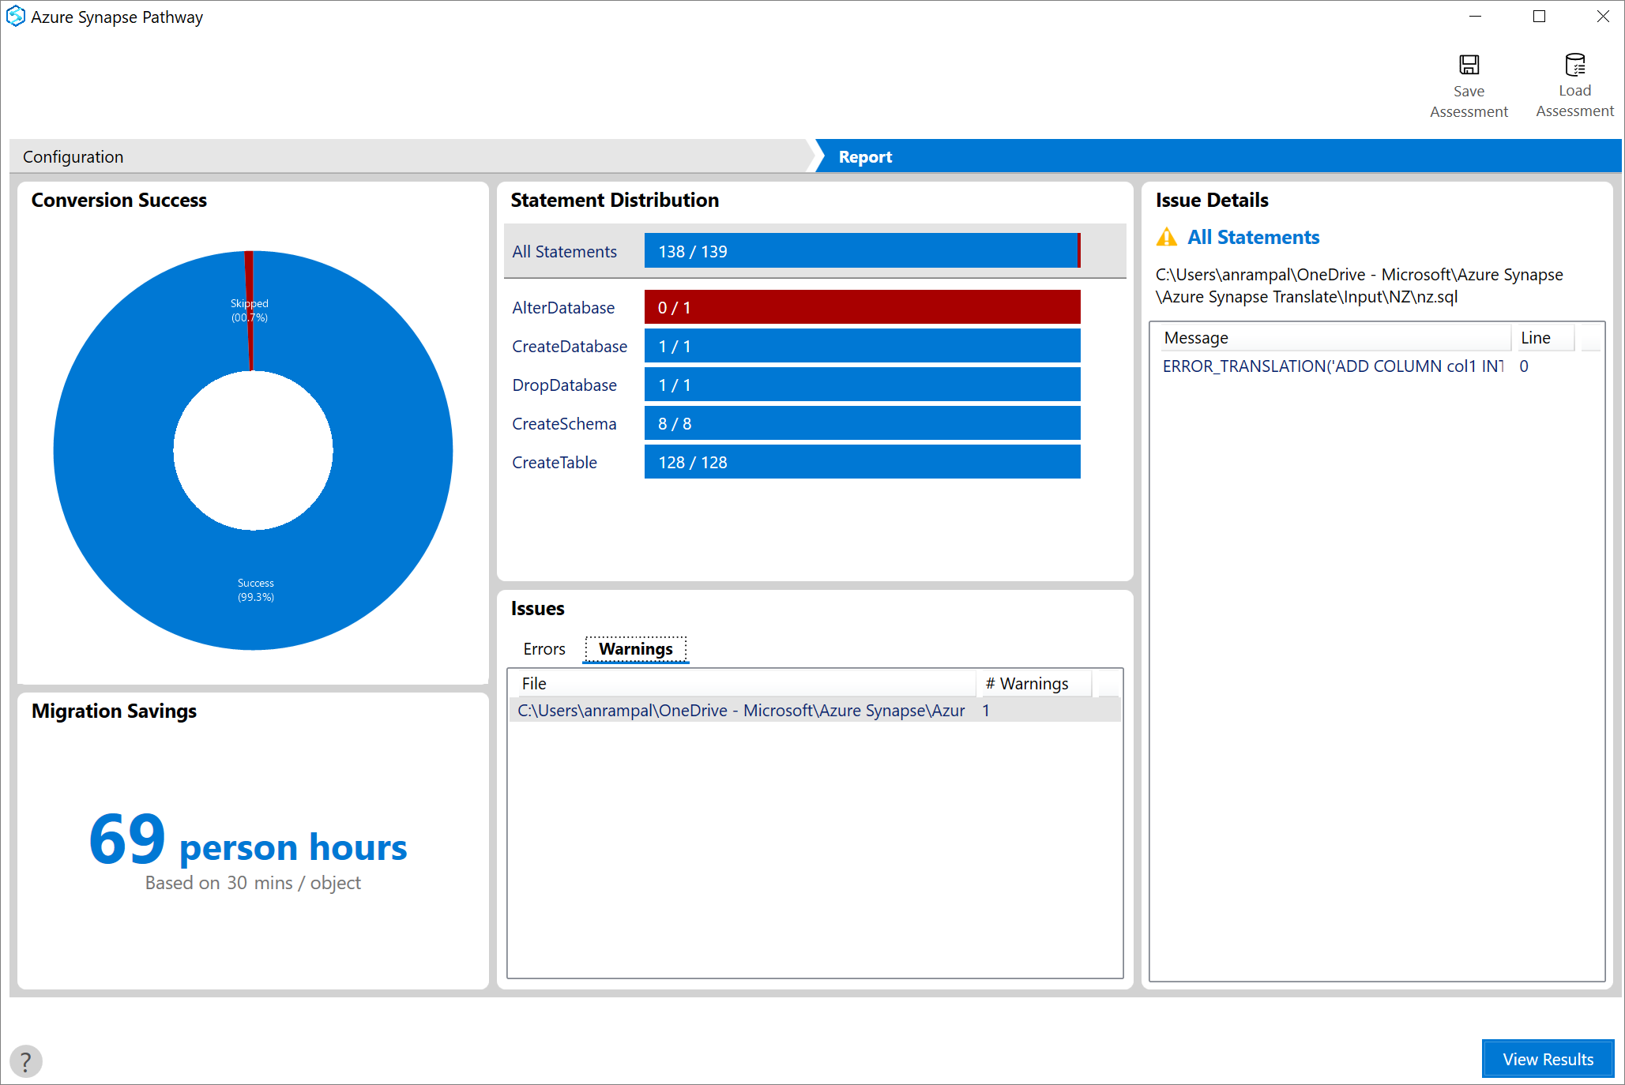Click the restore down window icon
The height and width of the screenshot is (1085, 1625).
1539,16
